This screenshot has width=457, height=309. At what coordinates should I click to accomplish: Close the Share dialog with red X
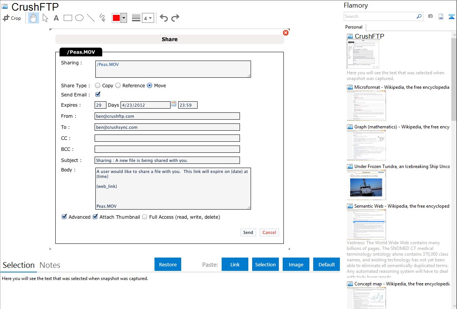[286, 33]
